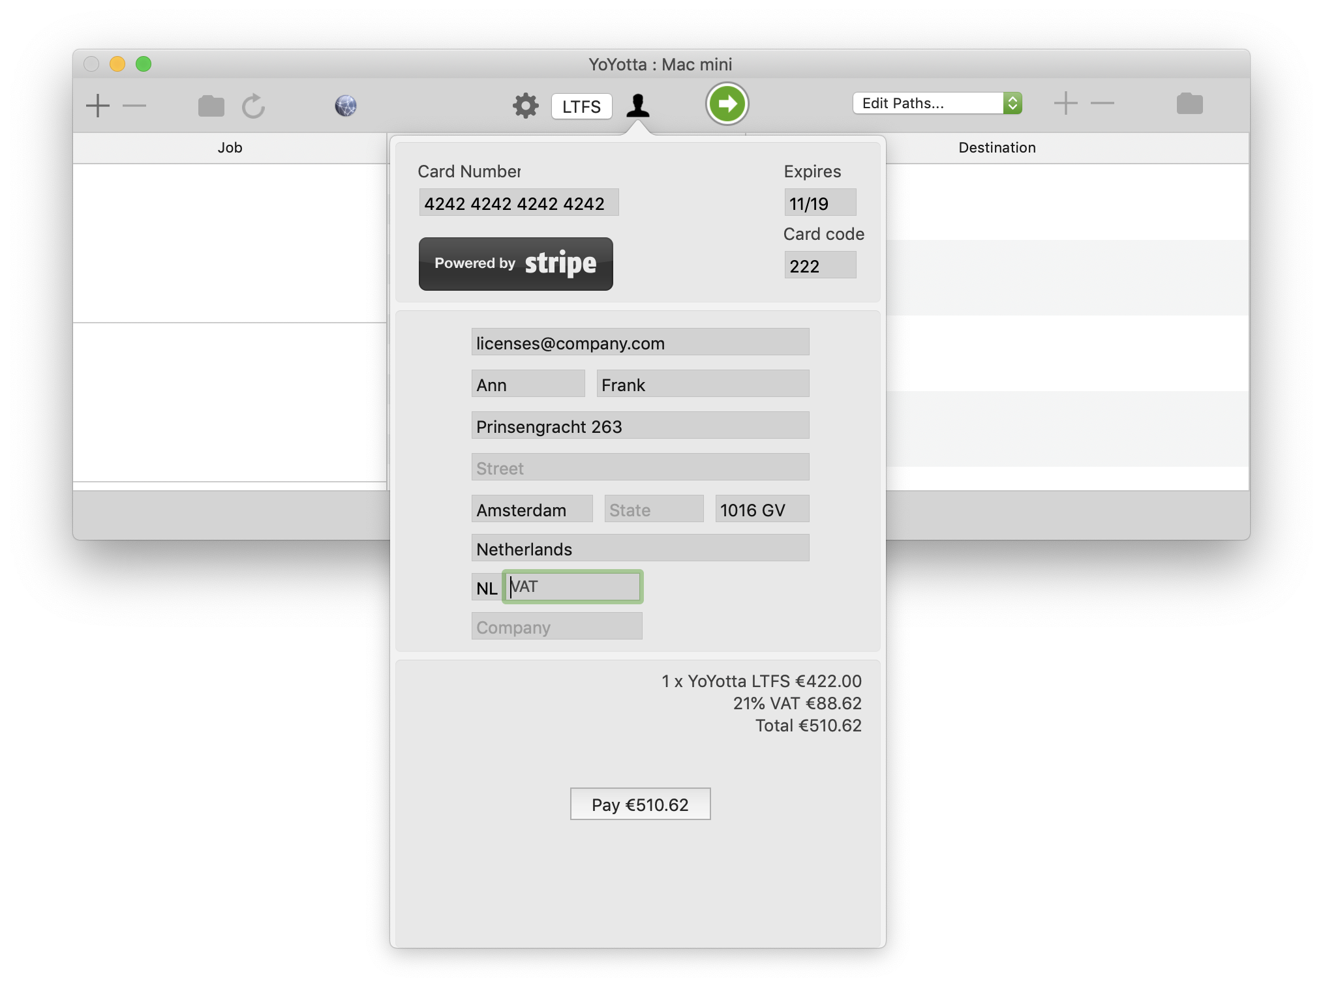
Task: Click the empty State field
Action: click(x=654, y=509)
